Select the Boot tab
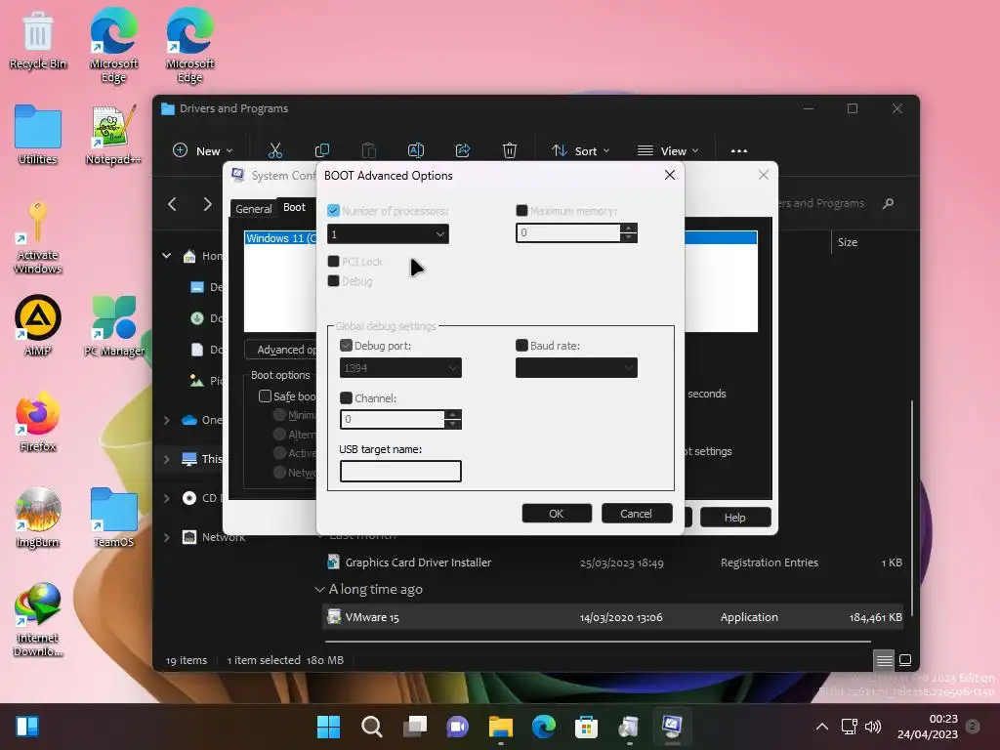Viewport: 1000px width, 750px height. 294,207
